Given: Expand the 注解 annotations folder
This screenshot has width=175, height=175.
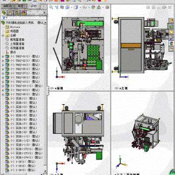Looking at the screenshot, I should pos(3,35).
